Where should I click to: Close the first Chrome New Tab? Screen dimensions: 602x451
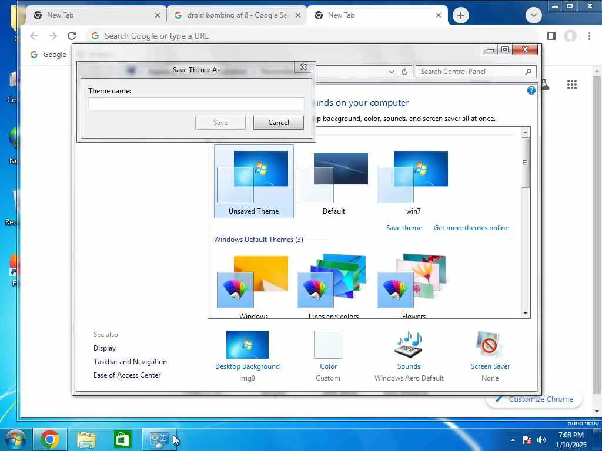[x=158, y=15]
